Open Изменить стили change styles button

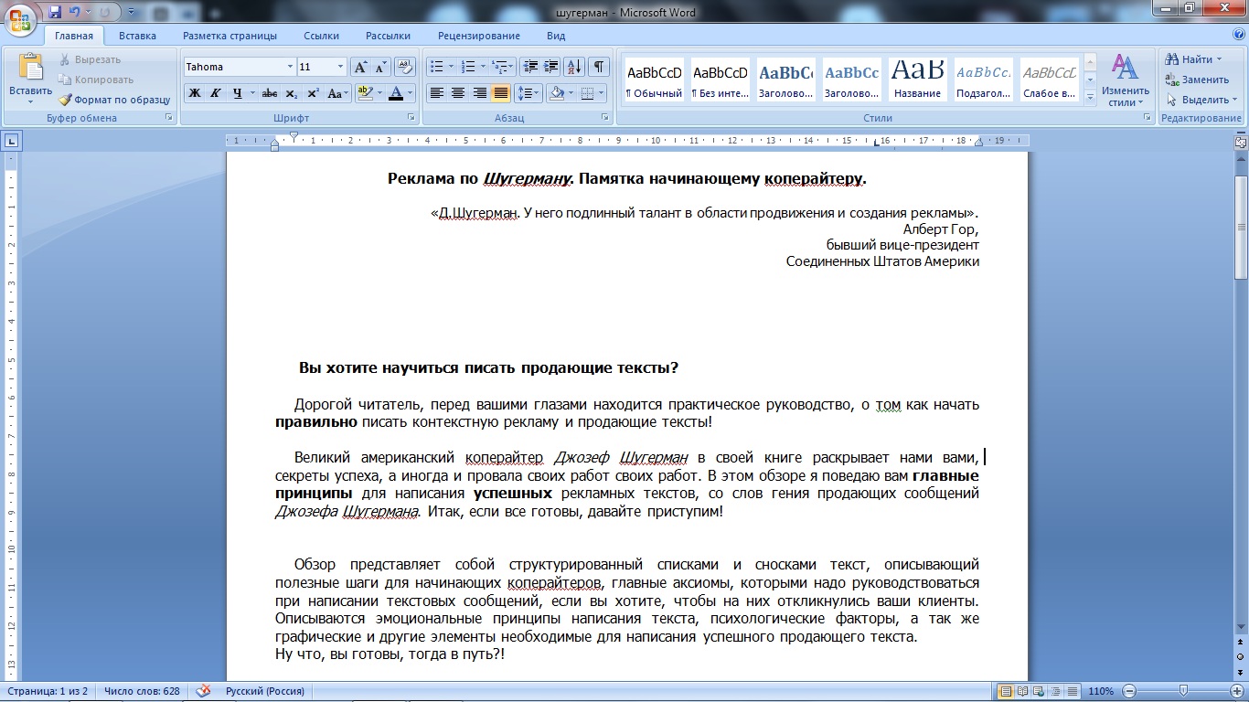(1125, 80)
